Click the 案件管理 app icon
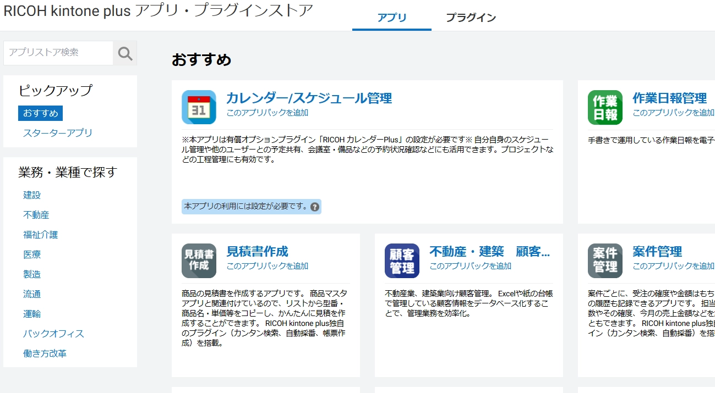The height and width of the screenshot is (393, 715). [605, 261]
